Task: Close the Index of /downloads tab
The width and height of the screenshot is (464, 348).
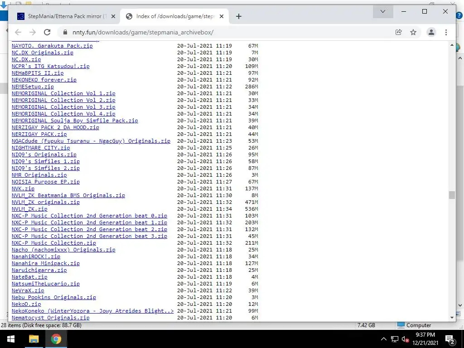Action: point(221,16)
